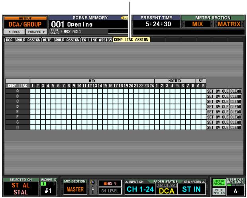Toggle MUTE MASTER button
Image resolution: width=247 pixels, height=198 pixels.
pyautogui.click(x=219, y=191)
